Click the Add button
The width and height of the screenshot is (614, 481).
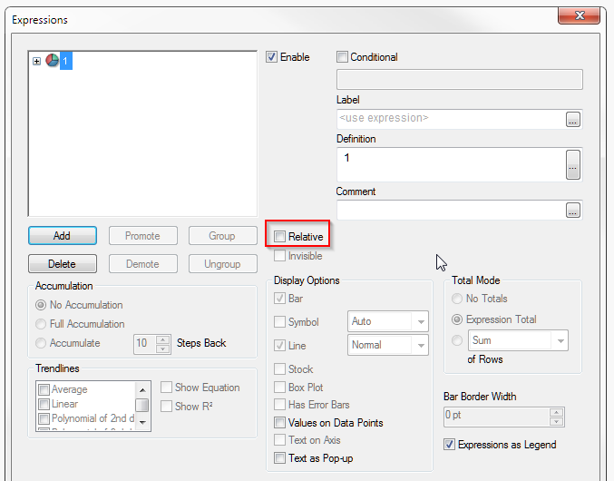[x=63, y=236]
